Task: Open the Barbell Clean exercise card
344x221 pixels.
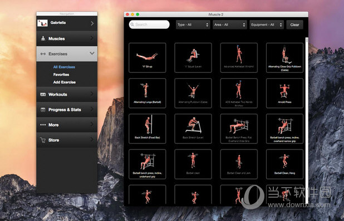Action: coord(193,164)
